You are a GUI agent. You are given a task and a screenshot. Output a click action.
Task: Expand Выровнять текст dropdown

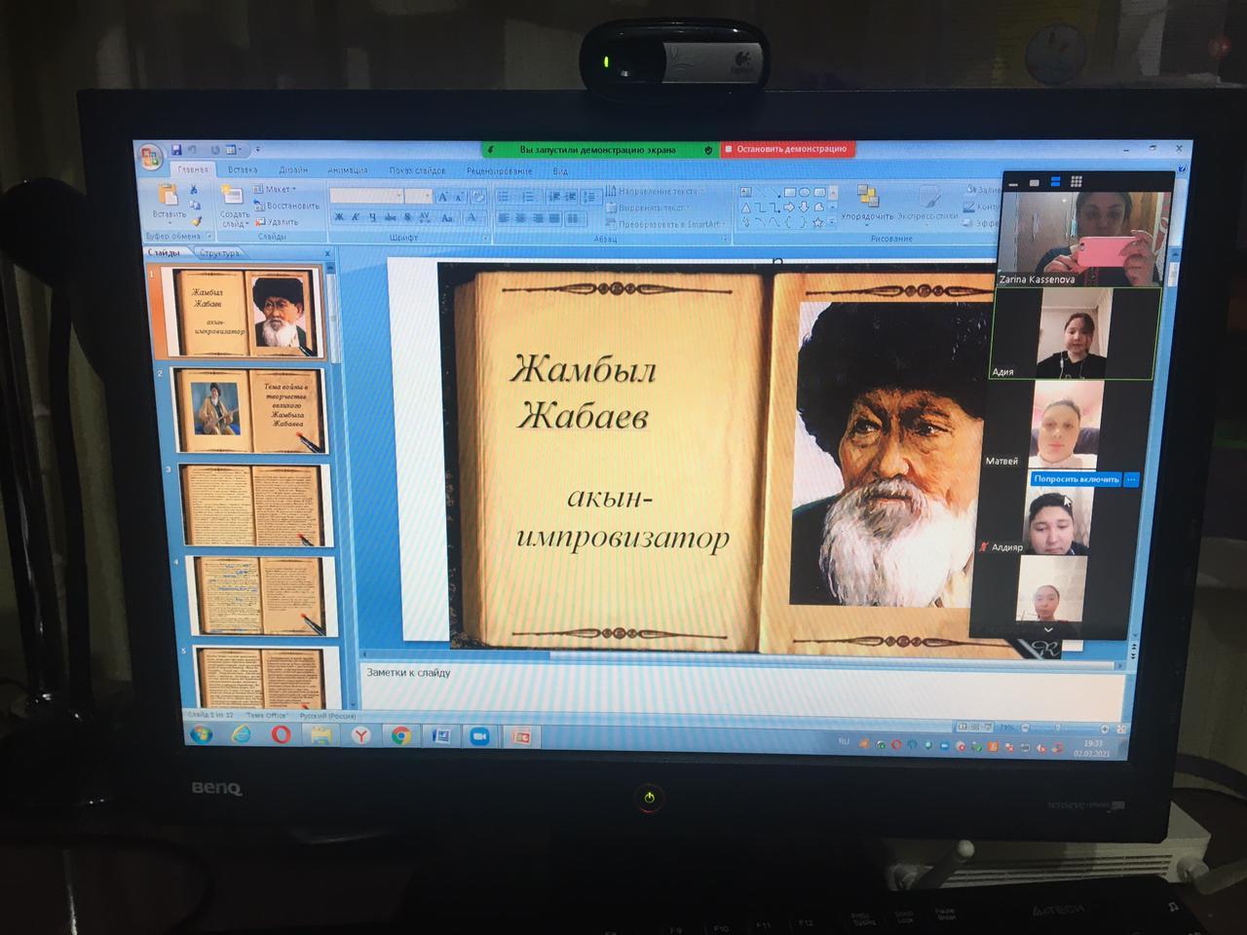(x=647, y=206)
